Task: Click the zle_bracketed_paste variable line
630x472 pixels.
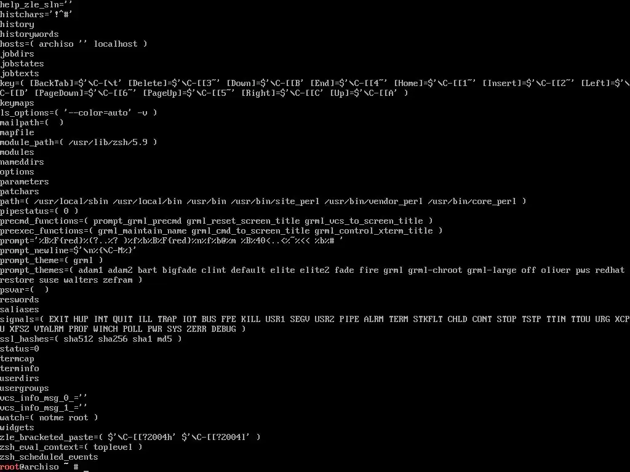Action: pyautogui.click(x=130, y=438)
